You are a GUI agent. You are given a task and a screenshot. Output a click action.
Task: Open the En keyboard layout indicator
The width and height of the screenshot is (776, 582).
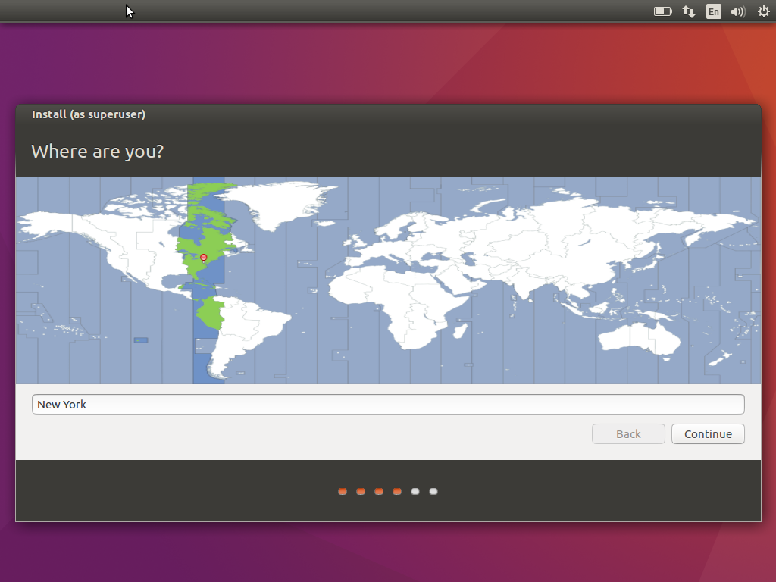(x=714, y=11)
